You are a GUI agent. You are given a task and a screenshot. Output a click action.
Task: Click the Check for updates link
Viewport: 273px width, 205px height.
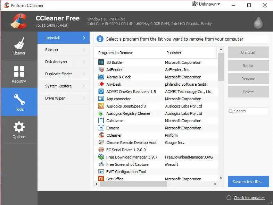(x=249, y=198)
